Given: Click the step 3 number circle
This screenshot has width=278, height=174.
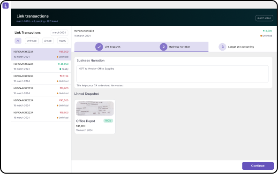Looking at the screenshot, I should (x=222, y=47).
